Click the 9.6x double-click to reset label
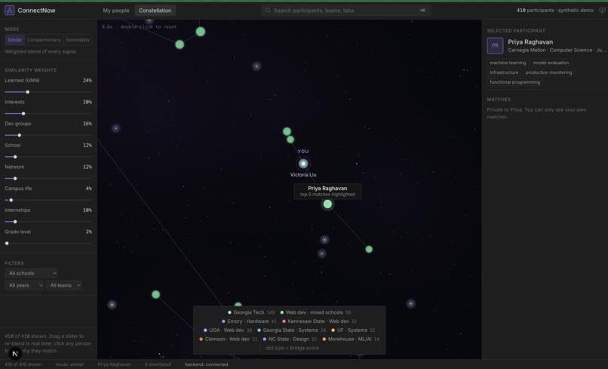This screenshot has height=369, width=608. tap(139, 26)
